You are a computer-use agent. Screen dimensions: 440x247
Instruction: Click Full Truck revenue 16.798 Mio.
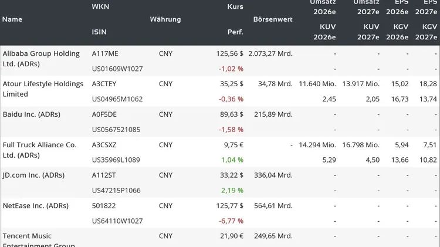point(361,145)
